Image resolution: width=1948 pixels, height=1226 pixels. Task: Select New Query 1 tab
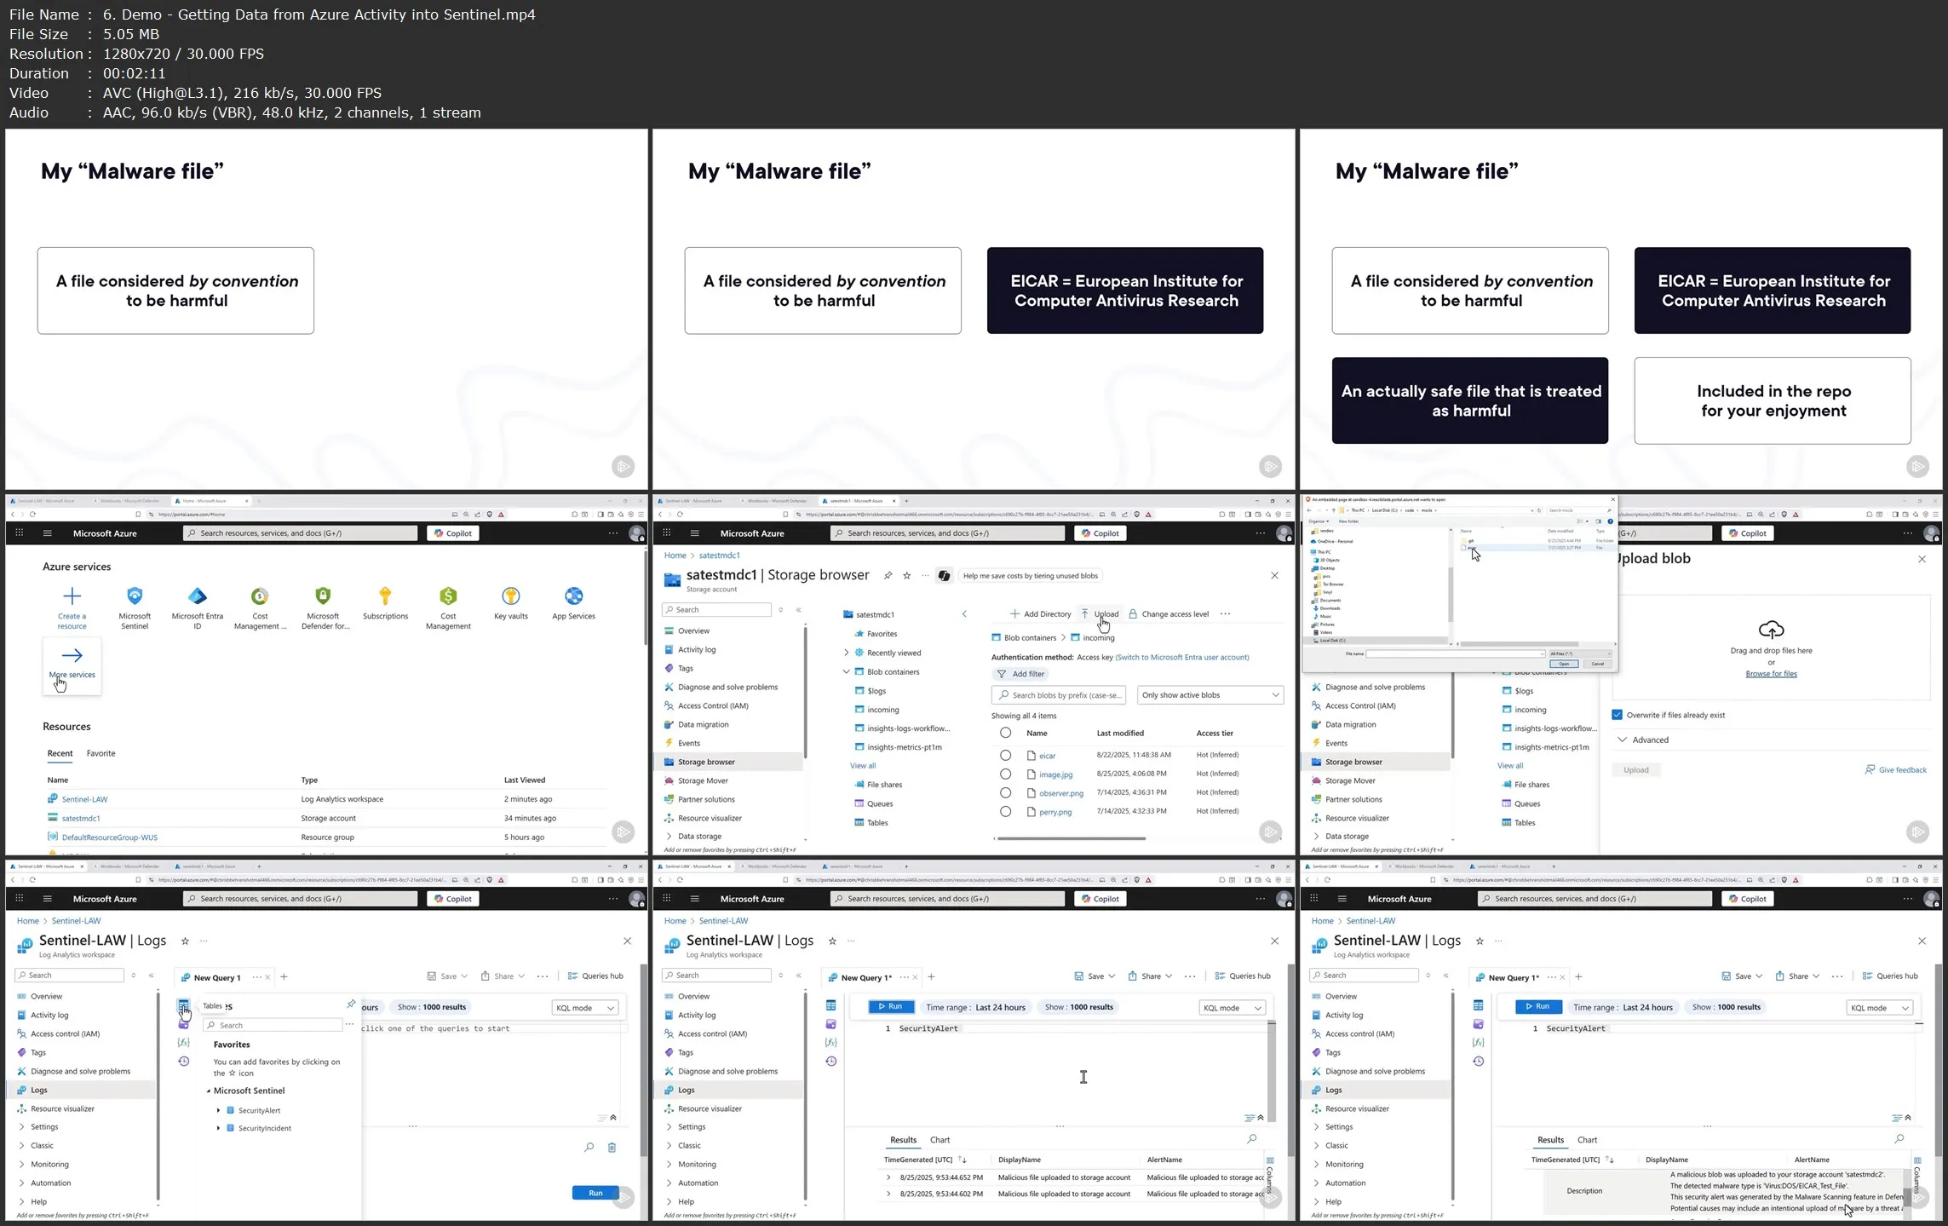(x=217, y=977)
